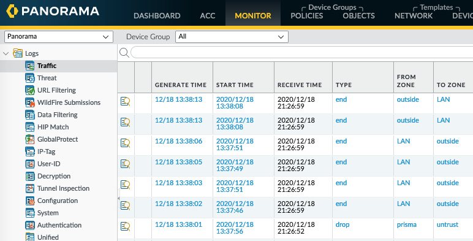Select Authentication log
The image size is (473, 241).
pos(59,225)
